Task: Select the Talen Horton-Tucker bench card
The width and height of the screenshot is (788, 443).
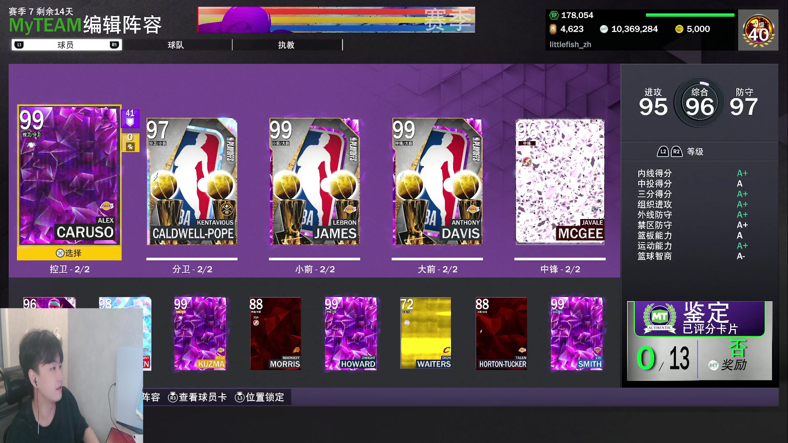Action: coord(501,333)
